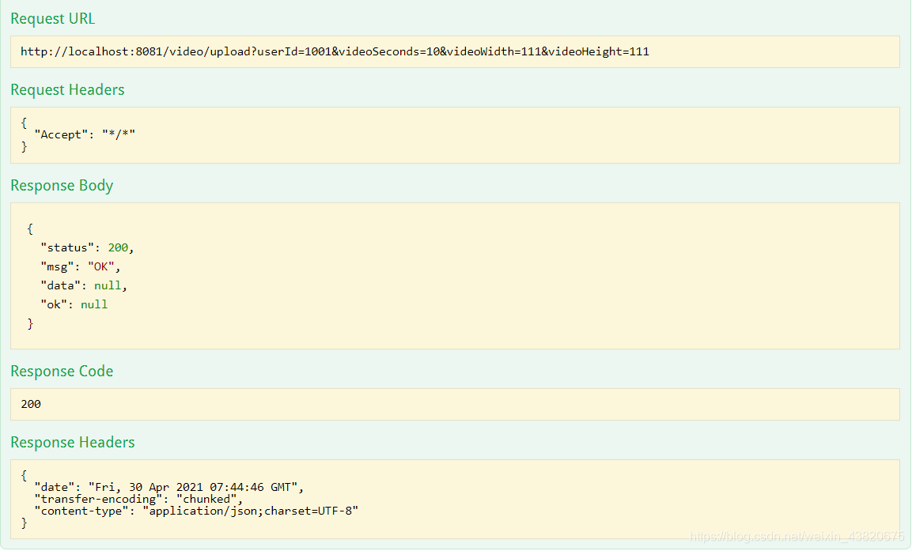This screenshot has width=912, height=551.
Task: Click the "ok": null line
Action: point(74,304)
